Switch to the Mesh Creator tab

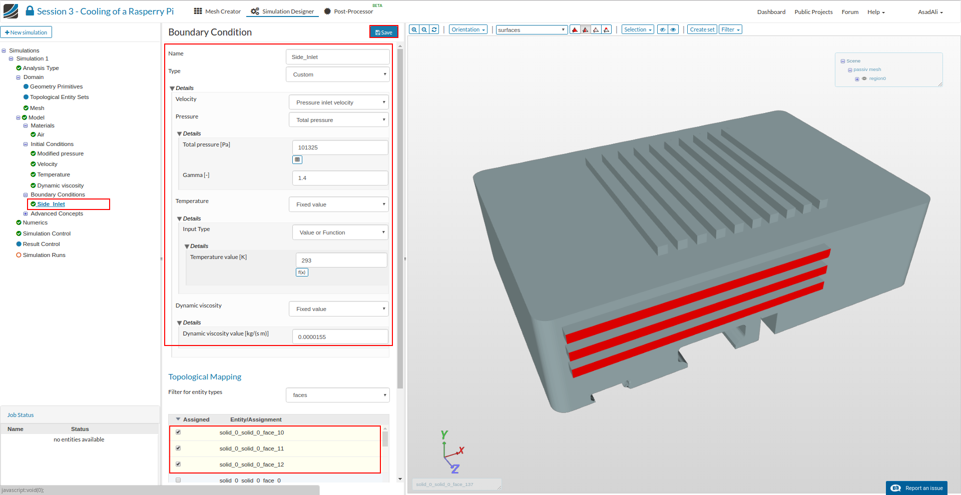(218, 11)
